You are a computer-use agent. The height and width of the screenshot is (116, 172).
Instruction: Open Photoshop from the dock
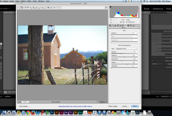(x=52, y=112)
